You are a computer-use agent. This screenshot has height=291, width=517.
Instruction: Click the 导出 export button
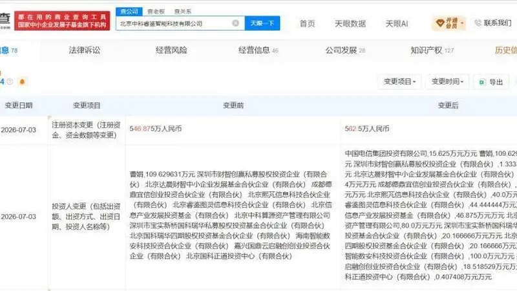point(491,82)
